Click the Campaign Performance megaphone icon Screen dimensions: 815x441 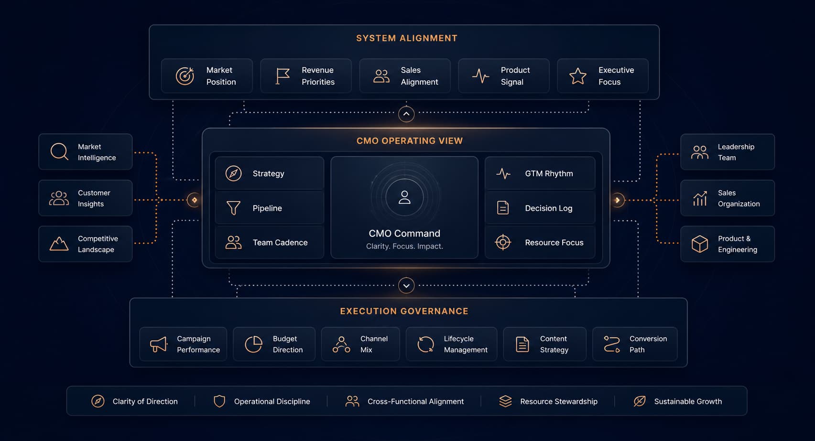(159, 344)
